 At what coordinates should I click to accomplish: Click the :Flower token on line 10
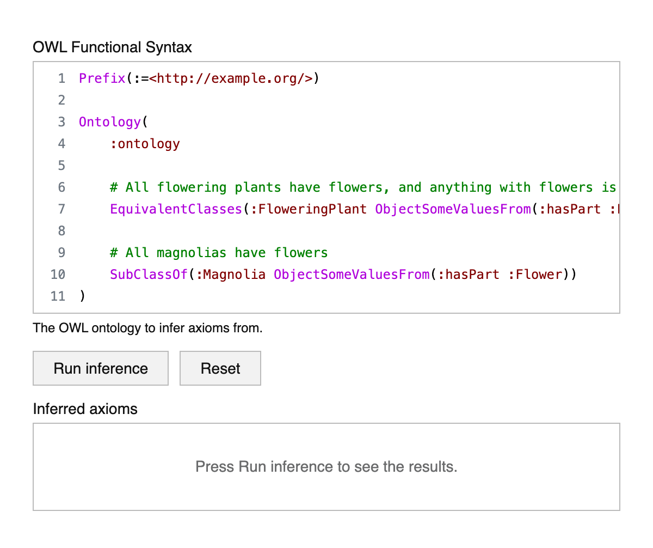pyautogui.click(x=534, y=275)
